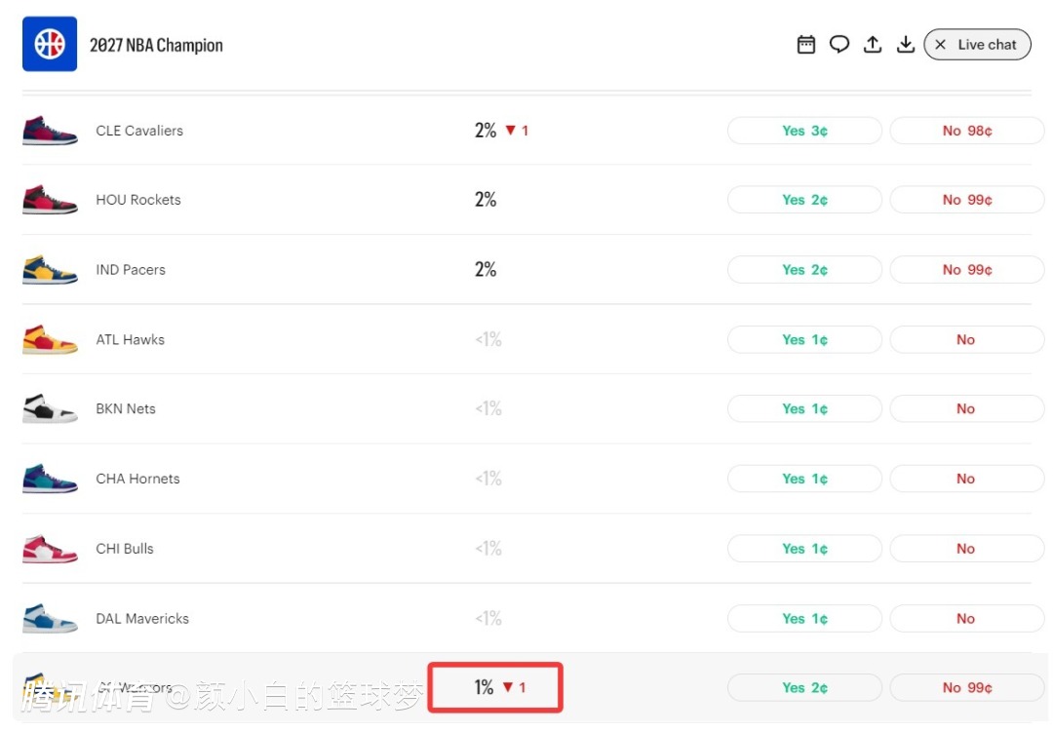Click the CHI Bulls sneaker icon
This screenshot has width=1053, height=731.
[50, 549]
